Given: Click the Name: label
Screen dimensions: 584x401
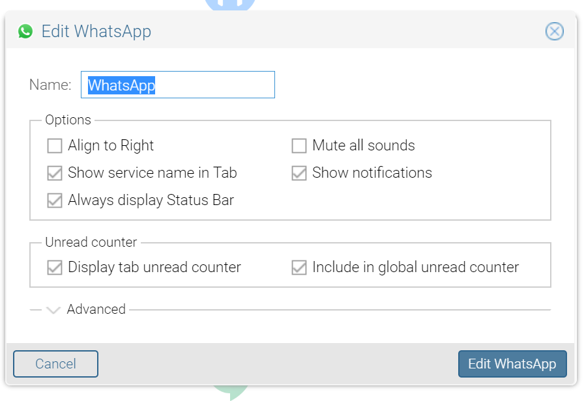Looking at the screenshot, I should click(x=50, y=85).
